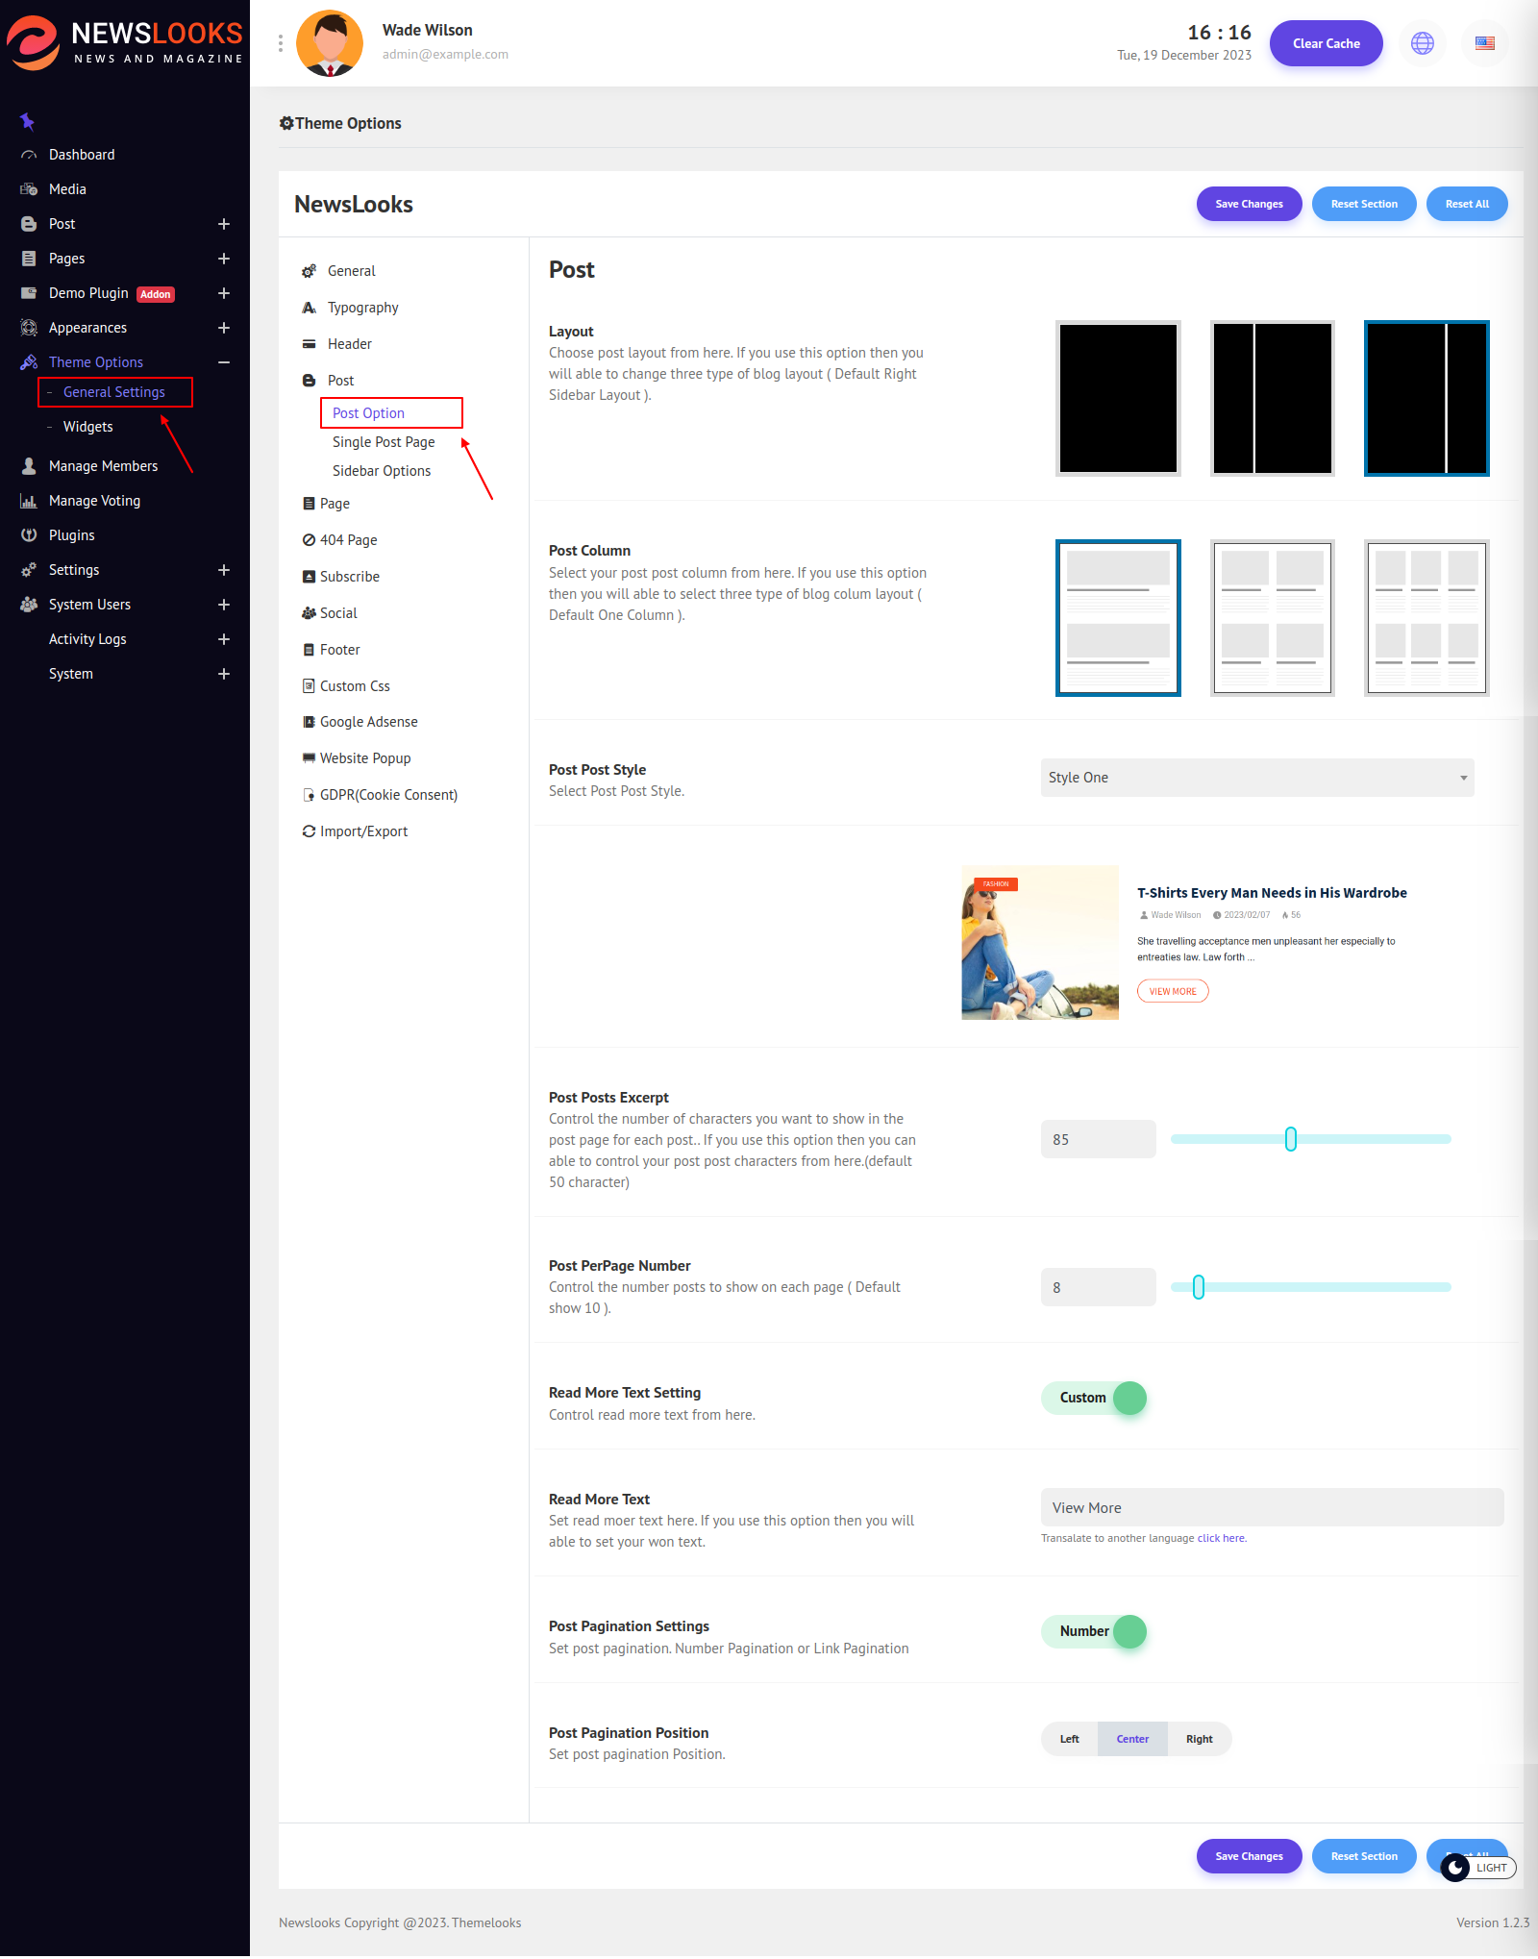Select the Typography settings tab
1538x1959 pixels.
[362, 308]
